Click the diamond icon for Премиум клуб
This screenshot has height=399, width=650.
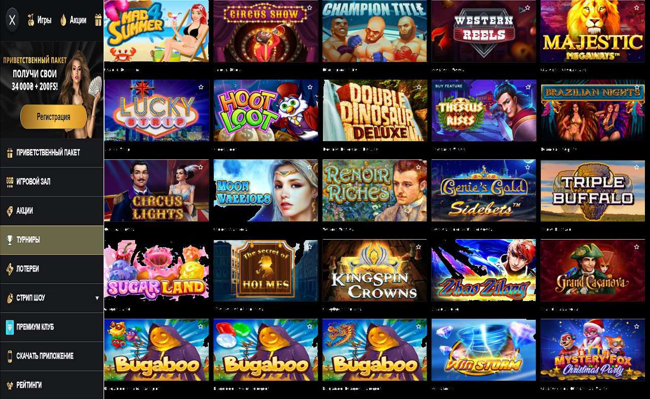tap(10, 327)
